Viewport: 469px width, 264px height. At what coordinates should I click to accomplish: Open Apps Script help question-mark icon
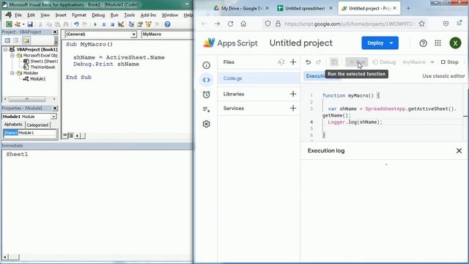[423, 43]
